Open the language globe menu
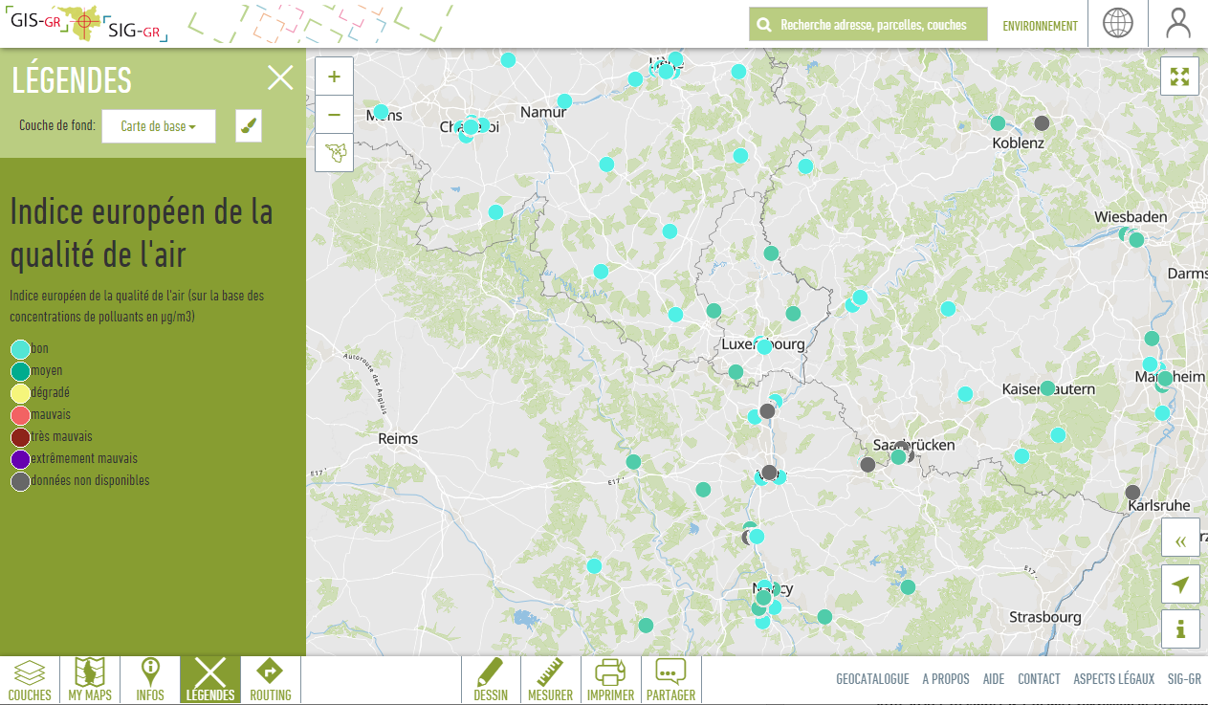Screen dimensions: 1208x705 click(1117, 24)
